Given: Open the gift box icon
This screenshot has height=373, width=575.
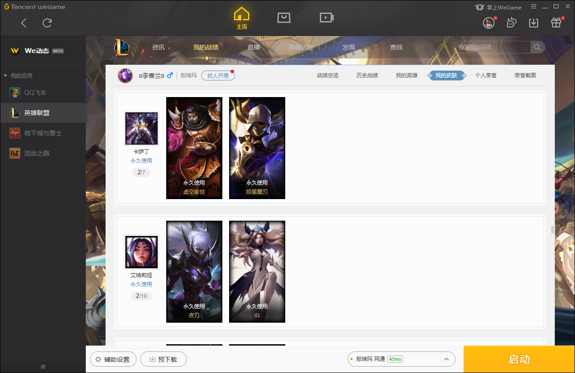Looking at the screenshot, I should 556,22.
